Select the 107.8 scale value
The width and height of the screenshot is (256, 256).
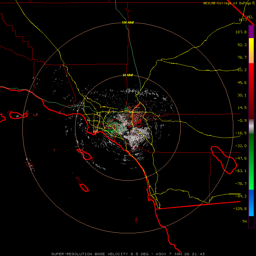pyautogui.click(x=241, y=32)
